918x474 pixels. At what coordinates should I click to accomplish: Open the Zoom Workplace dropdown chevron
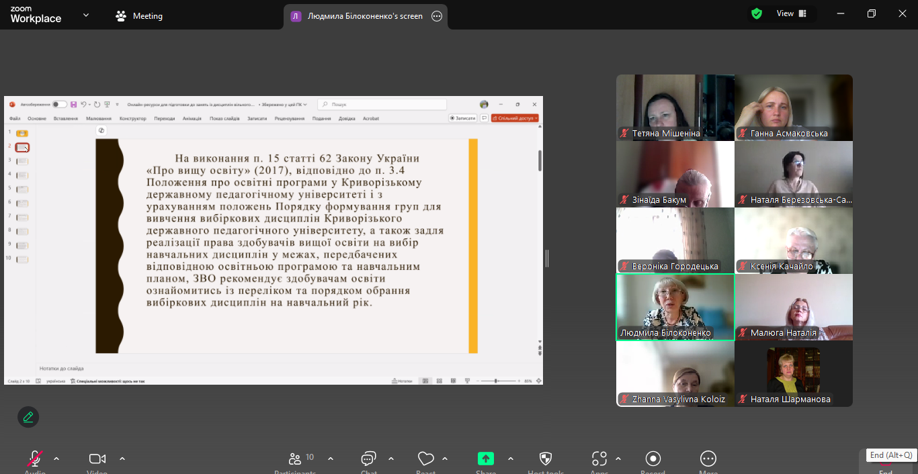(x=86, y=15)
